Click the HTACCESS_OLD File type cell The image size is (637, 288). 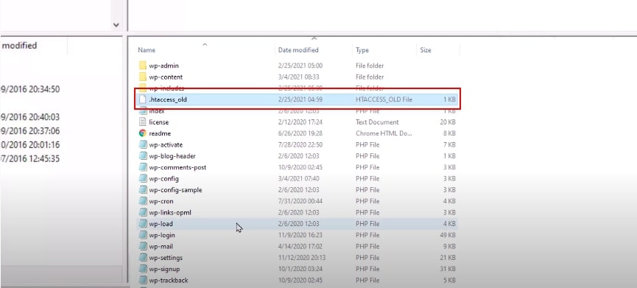(384, 99)
